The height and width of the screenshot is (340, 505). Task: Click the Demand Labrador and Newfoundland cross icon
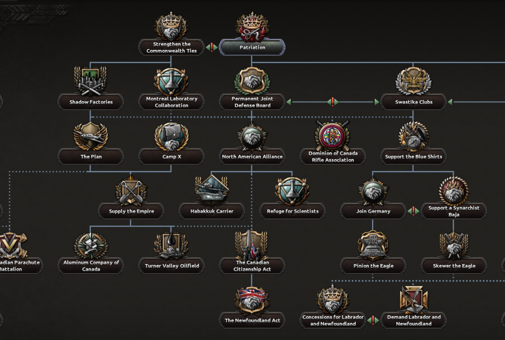(414, 299)
